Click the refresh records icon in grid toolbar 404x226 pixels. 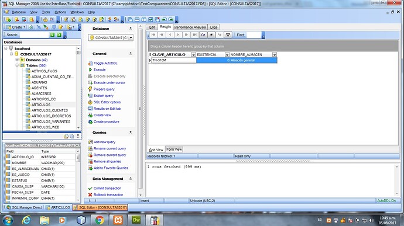click(203, 34)
